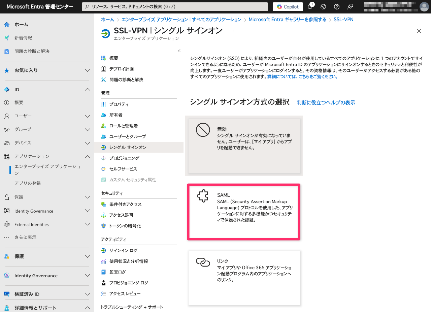The image size is (431, 312).
Task: Open the more options ellipsis by title
Action: tap(233, 31)
